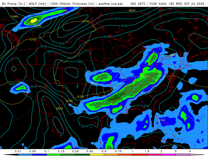The height and width of the screenshot is (156, 208).
Task: Click the legend value 4
Action: click(190, 151)
